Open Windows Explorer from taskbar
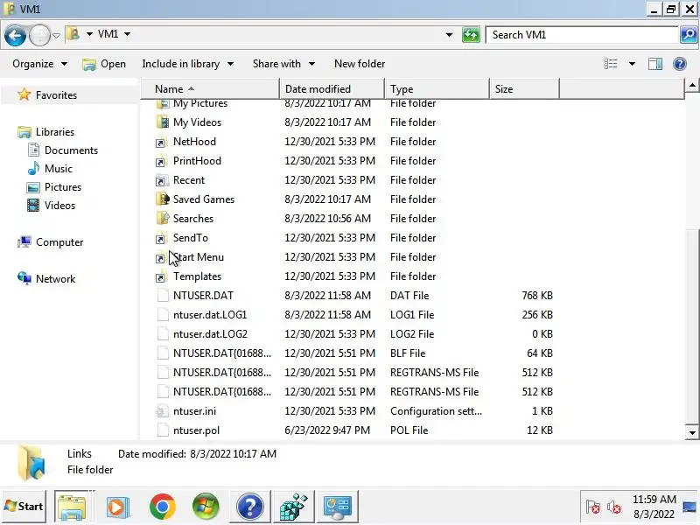700x525 pixels. [72, 507]
